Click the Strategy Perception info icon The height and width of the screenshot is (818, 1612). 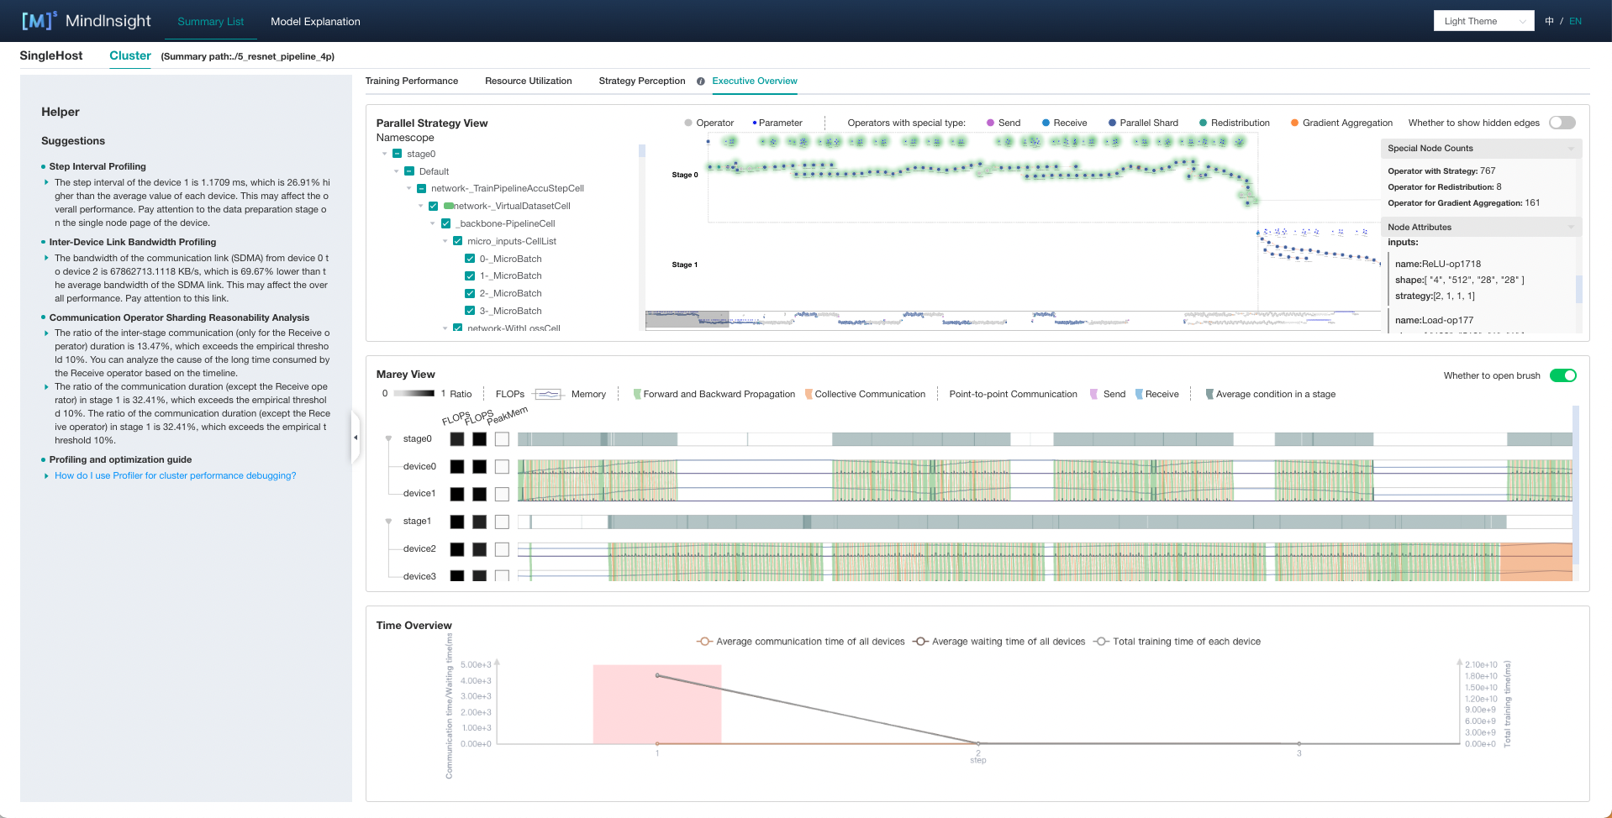tap(700, 81)
